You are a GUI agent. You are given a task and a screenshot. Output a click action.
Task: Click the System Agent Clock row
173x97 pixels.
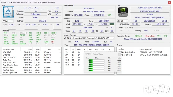32,73
